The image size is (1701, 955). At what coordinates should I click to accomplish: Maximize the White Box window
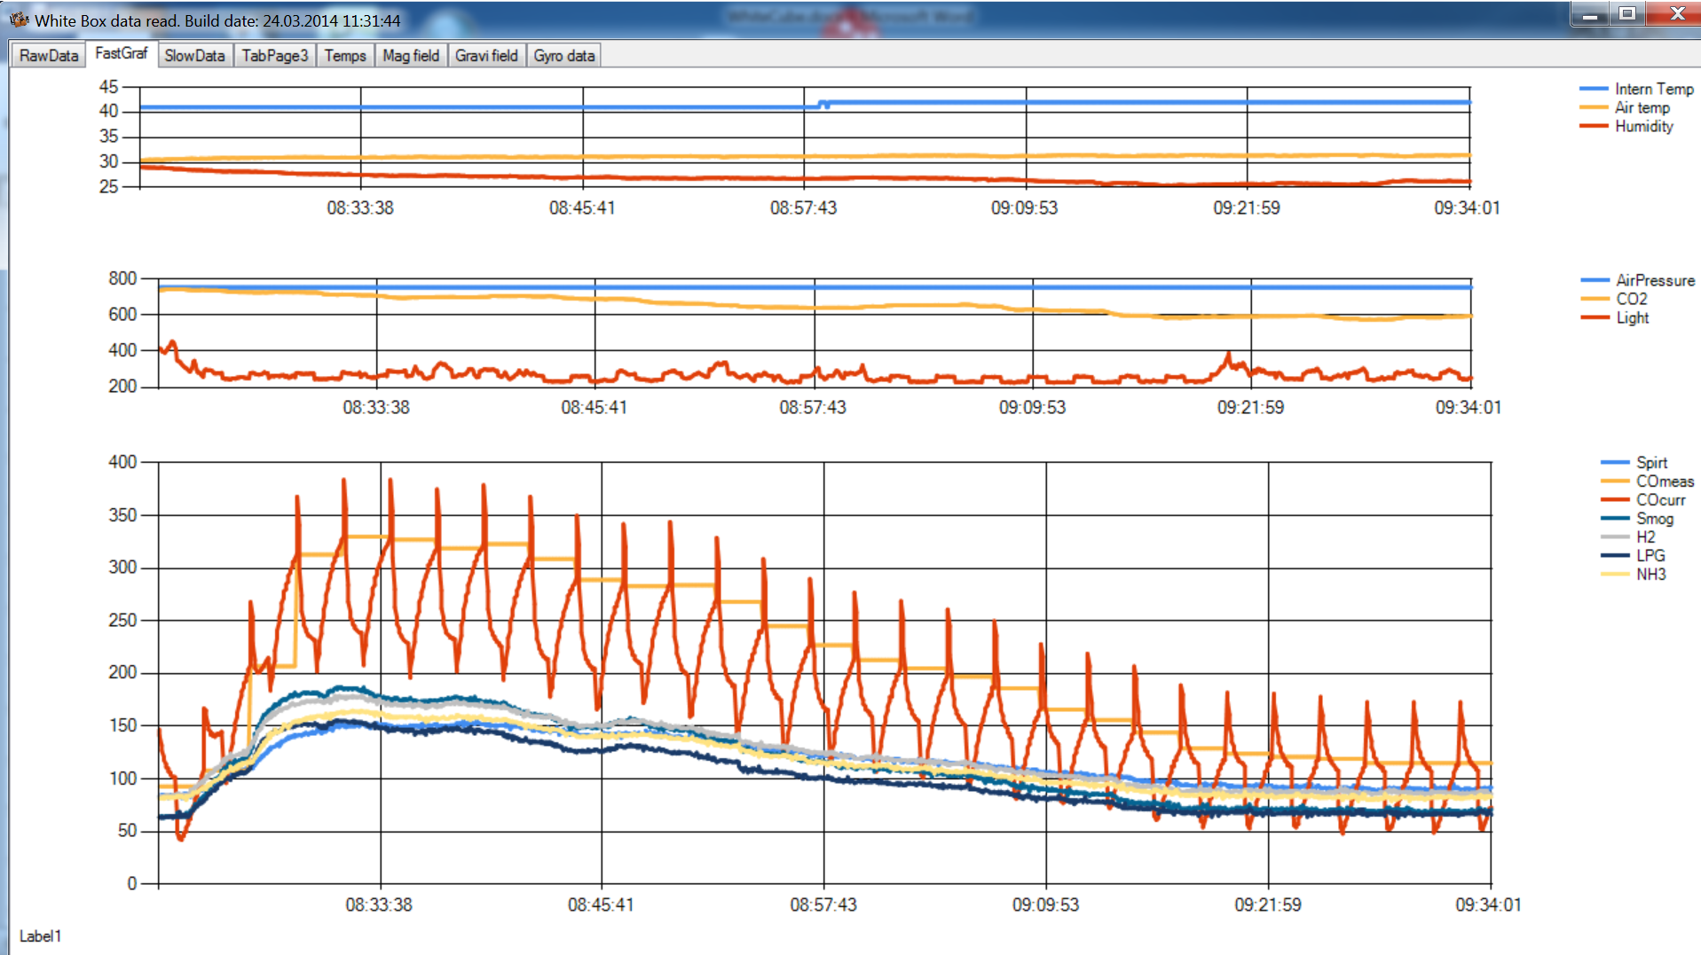[1627, 14]
